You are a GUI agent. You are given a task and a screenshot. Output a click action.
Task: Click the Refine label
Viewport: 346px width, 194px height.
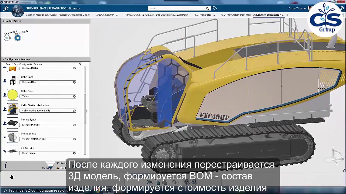pos(64,163)
